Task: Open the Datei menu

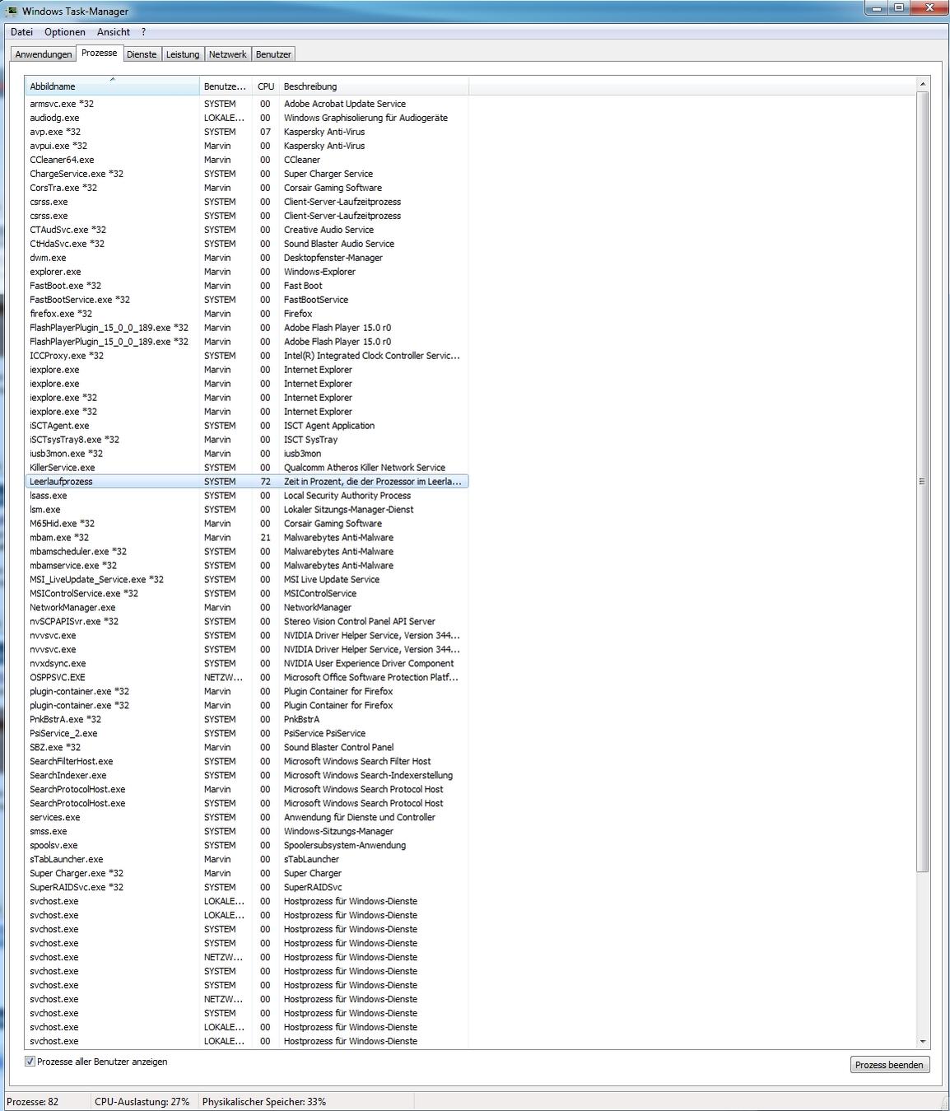Action: coord(21,32)
